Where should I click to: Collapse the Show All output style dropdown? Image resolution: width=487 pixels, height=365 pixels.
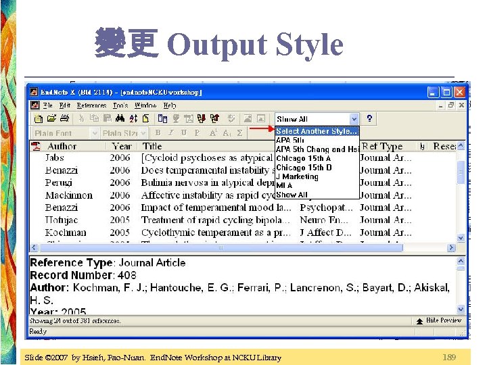(354, 119)
